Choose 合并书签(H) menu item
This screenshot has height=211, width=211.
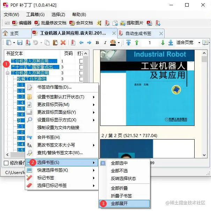[x=62, y=137]
